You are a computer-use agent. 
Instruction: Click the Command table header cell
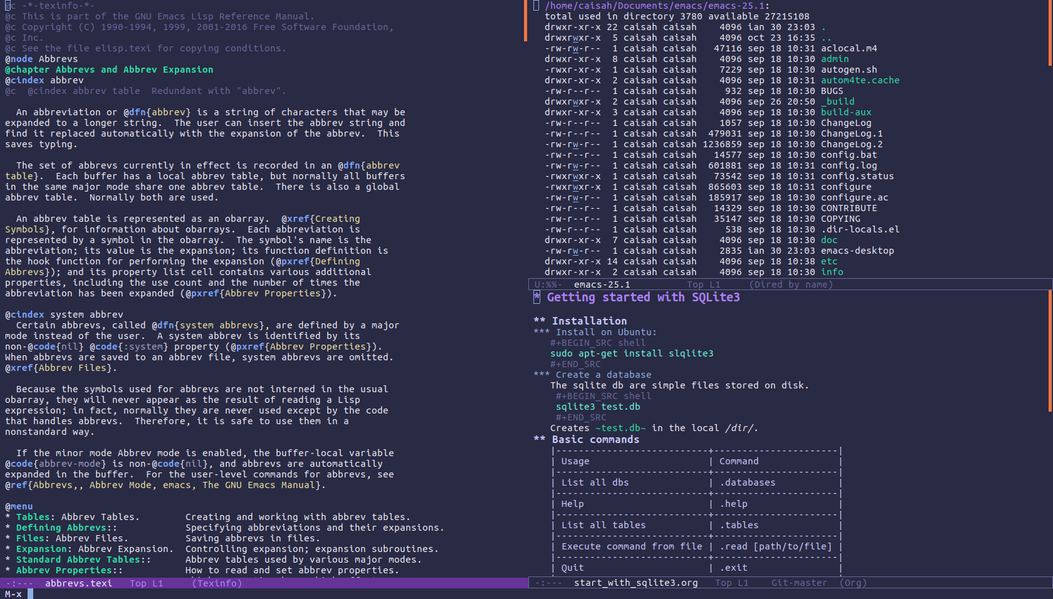pyautogui.click(x=739, y=461)
